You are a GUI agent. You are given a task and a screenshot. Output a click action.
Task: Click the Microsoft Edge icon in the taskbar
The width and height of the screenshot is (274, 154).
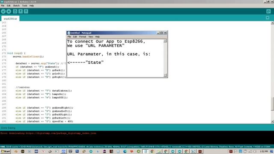point(125,151)
